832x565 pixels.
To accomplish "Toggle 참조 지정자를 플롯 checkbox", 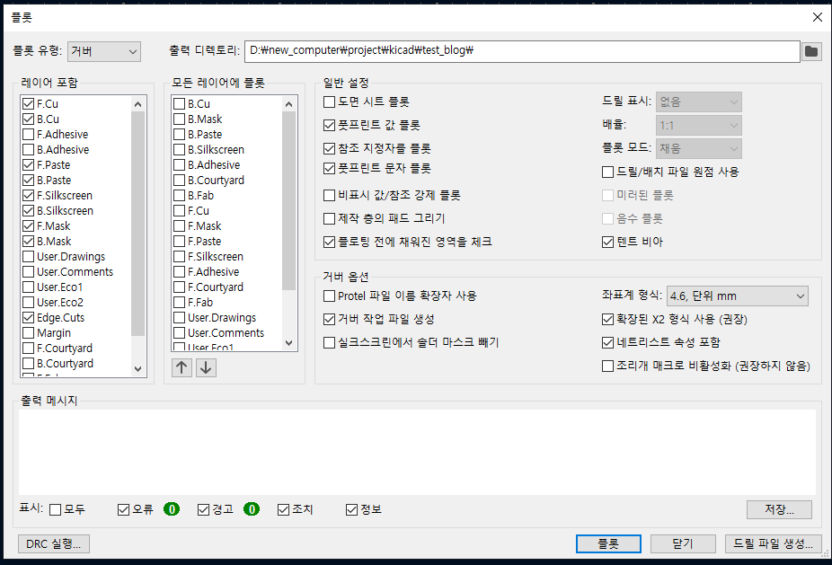I will [x=329, y=148].
